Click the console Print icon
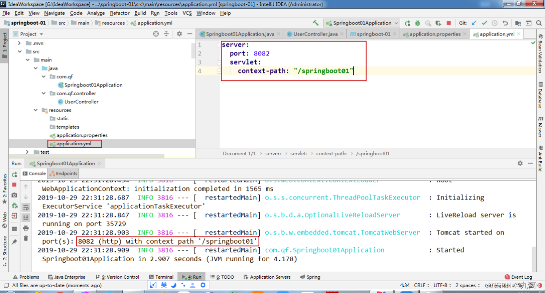Screen dimensions: 545x293 26,228
